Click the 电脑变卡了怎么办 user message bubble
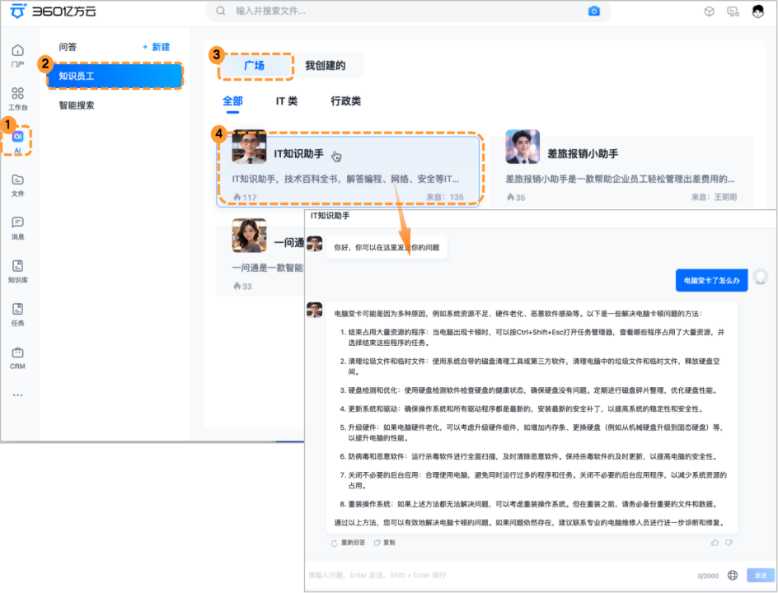The image size is (778, 593). (x=711, y=281)
